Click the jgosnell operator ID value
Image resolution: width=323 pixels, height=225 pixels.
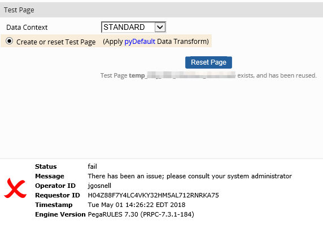(99, 186)
